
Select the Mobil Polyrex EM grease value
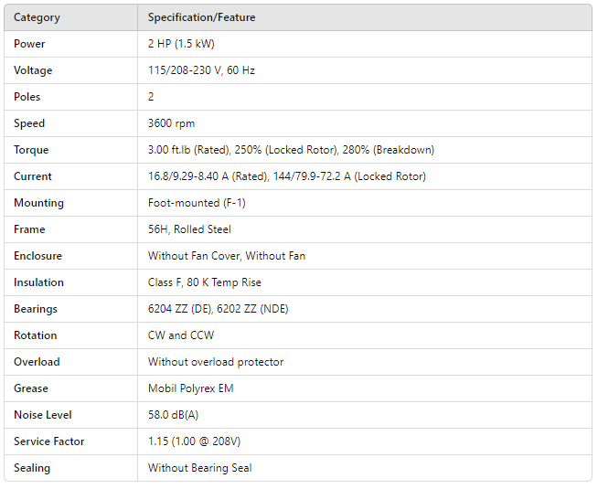pos(190,388)
